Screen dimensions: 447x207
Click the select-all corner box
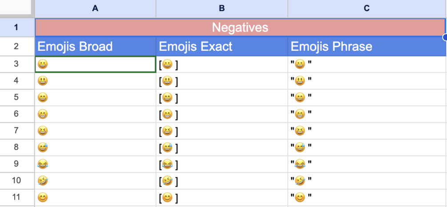pyautogui.click(x=17, y=8)
